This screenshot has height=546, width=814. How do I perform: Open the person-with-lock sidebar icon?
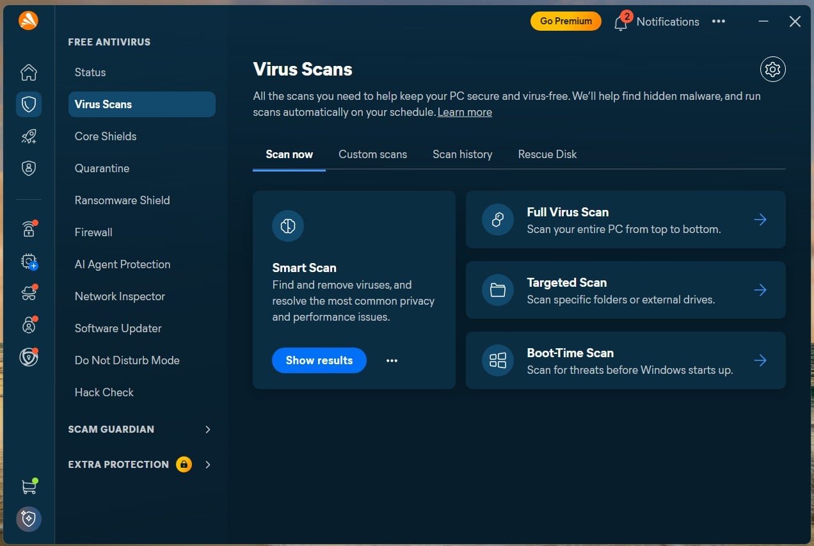(29, 325)
